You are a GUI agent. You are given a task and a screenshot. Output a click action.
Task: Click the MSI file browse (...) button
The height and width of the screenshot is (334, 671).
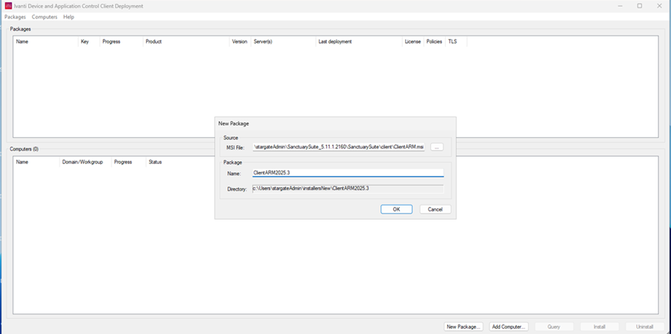click(437, 148)
